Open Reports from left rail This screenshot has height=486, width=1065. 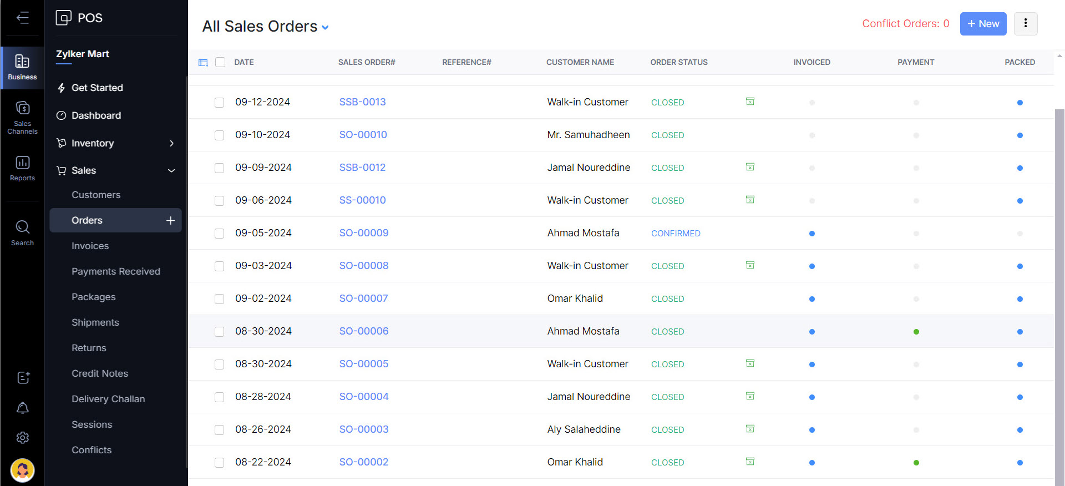pos(22,168)
